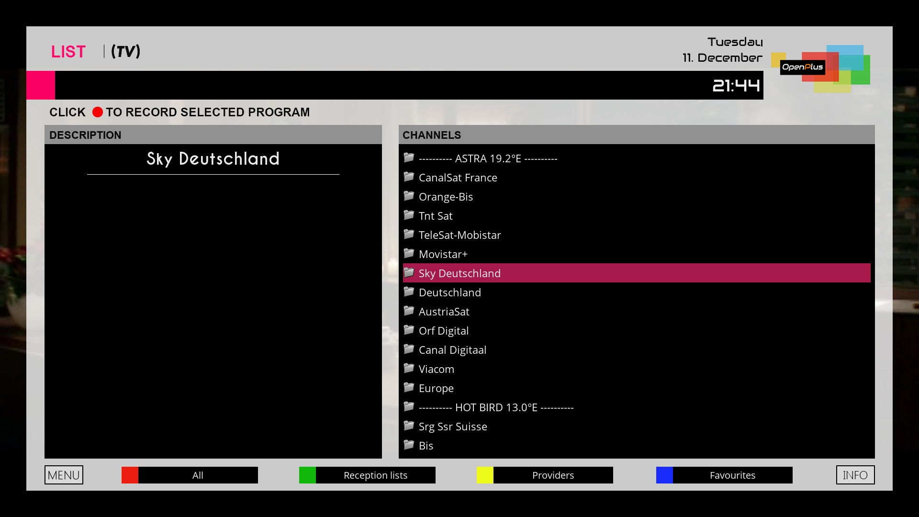Open the TeleSat-Mobistar bouquet

tap(637, 235)
